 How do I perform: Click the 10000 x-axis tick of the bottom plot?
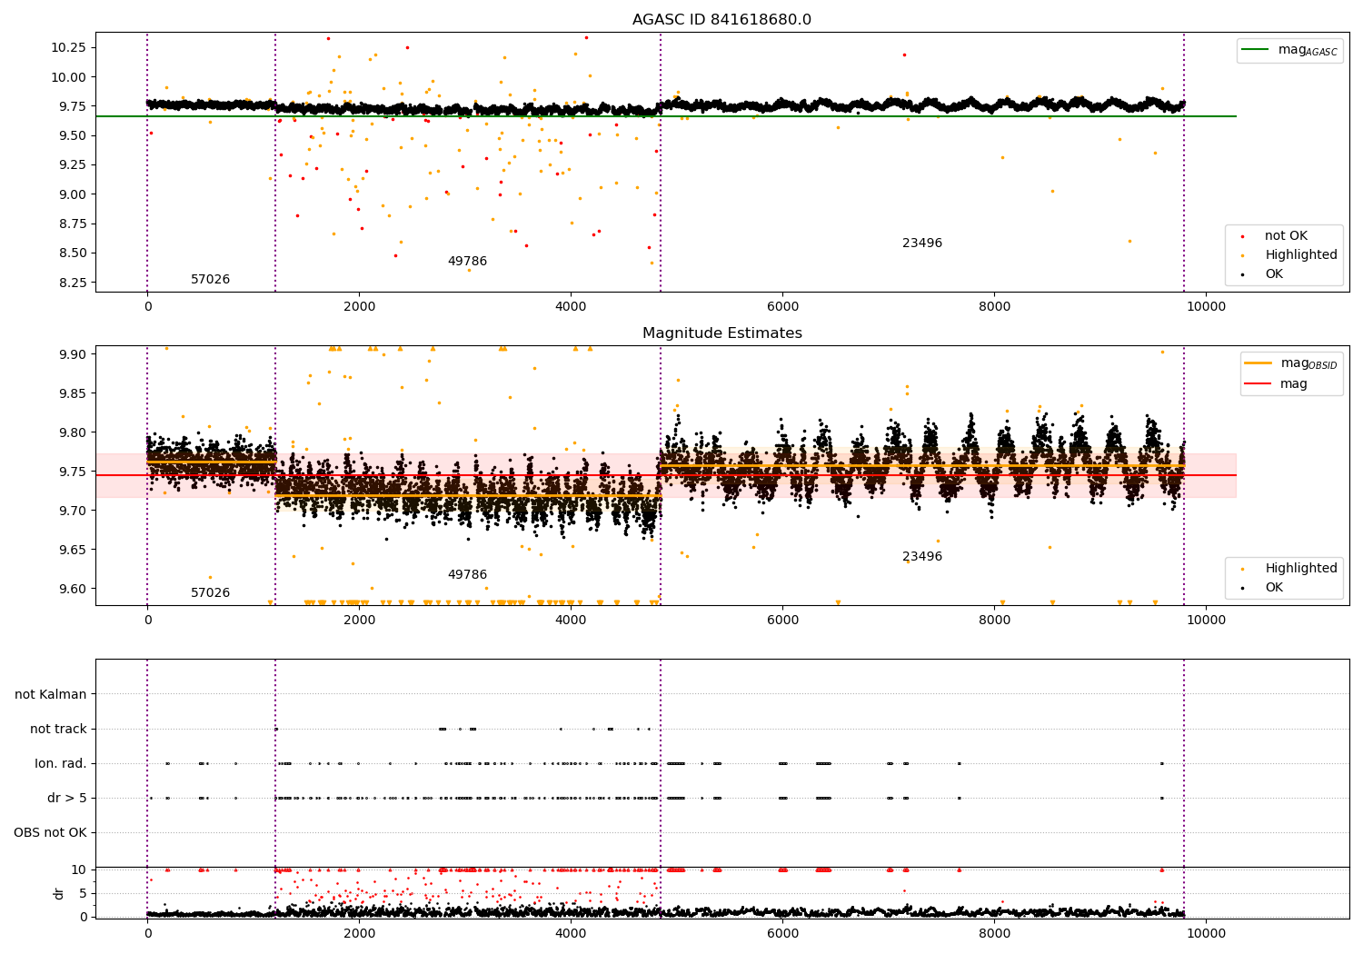coord(1206,934)
